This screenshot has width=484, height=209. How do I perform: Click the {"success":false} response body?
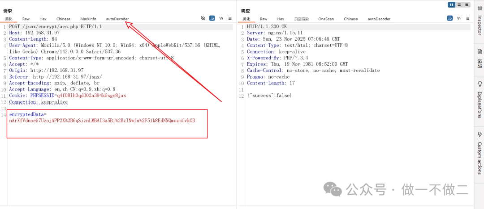click(x=269, y=96)
